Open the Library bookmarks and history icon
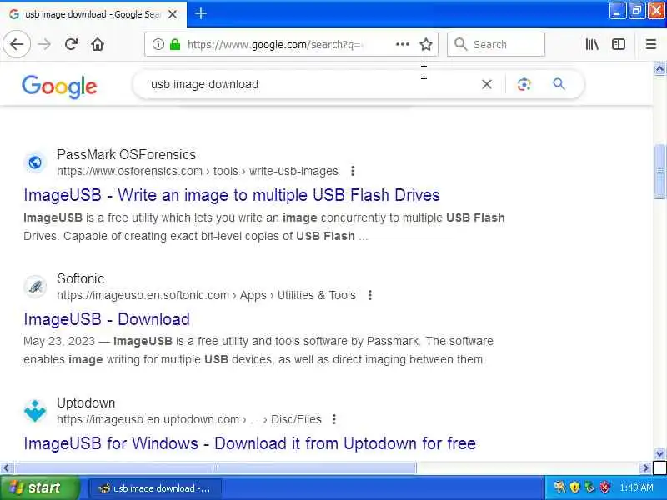The width and height of the screenshot is (667, 500). click(x=592, y=44)
